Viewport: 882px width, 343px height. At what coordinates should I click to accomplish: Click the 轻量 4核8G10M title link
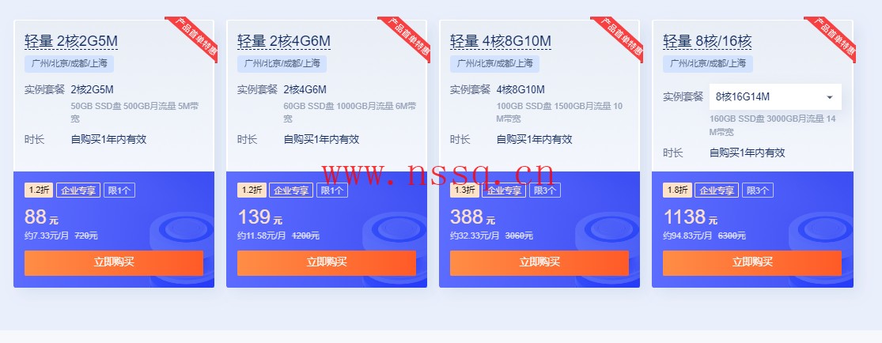tap(500, 41)
